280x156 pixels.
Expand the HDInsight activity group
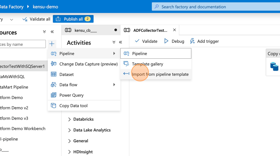pos(69,152)
